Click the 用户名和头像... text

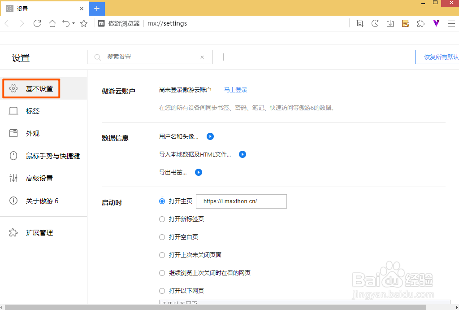178,136
